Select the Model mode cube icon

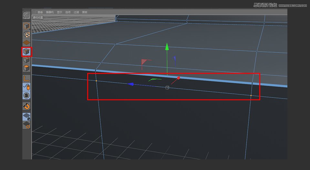pyautogui.click(x=26, y=26)
